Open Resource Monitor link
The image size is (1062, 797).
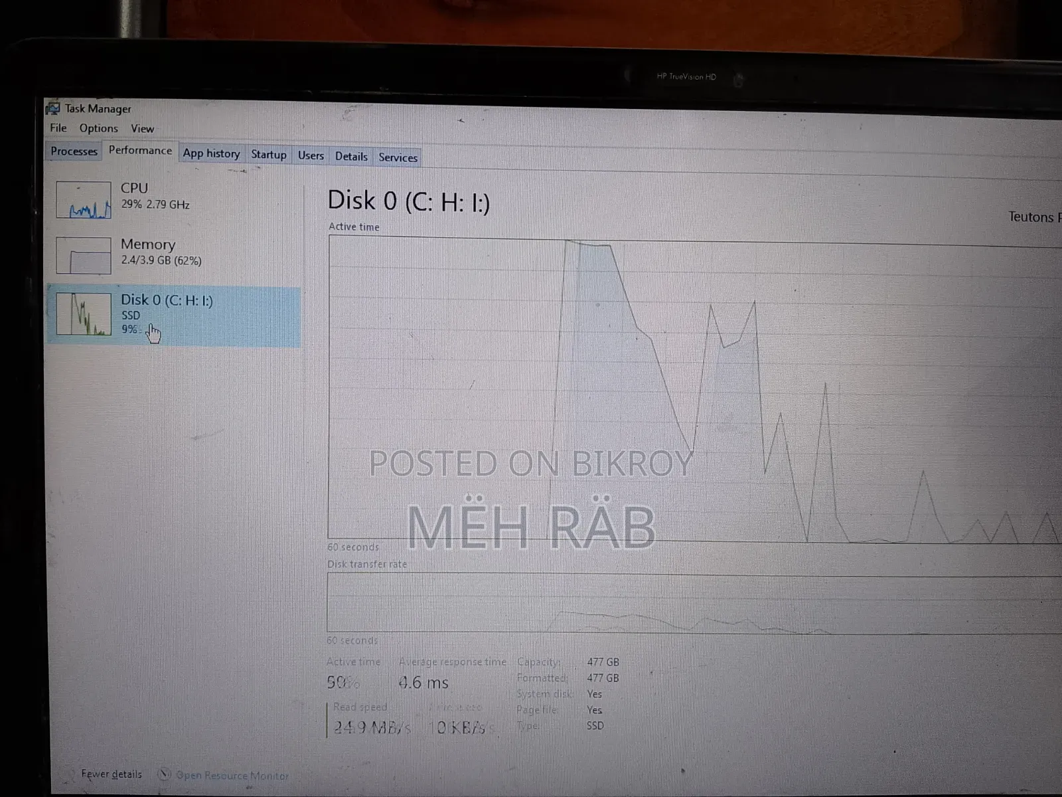[232, 775]
